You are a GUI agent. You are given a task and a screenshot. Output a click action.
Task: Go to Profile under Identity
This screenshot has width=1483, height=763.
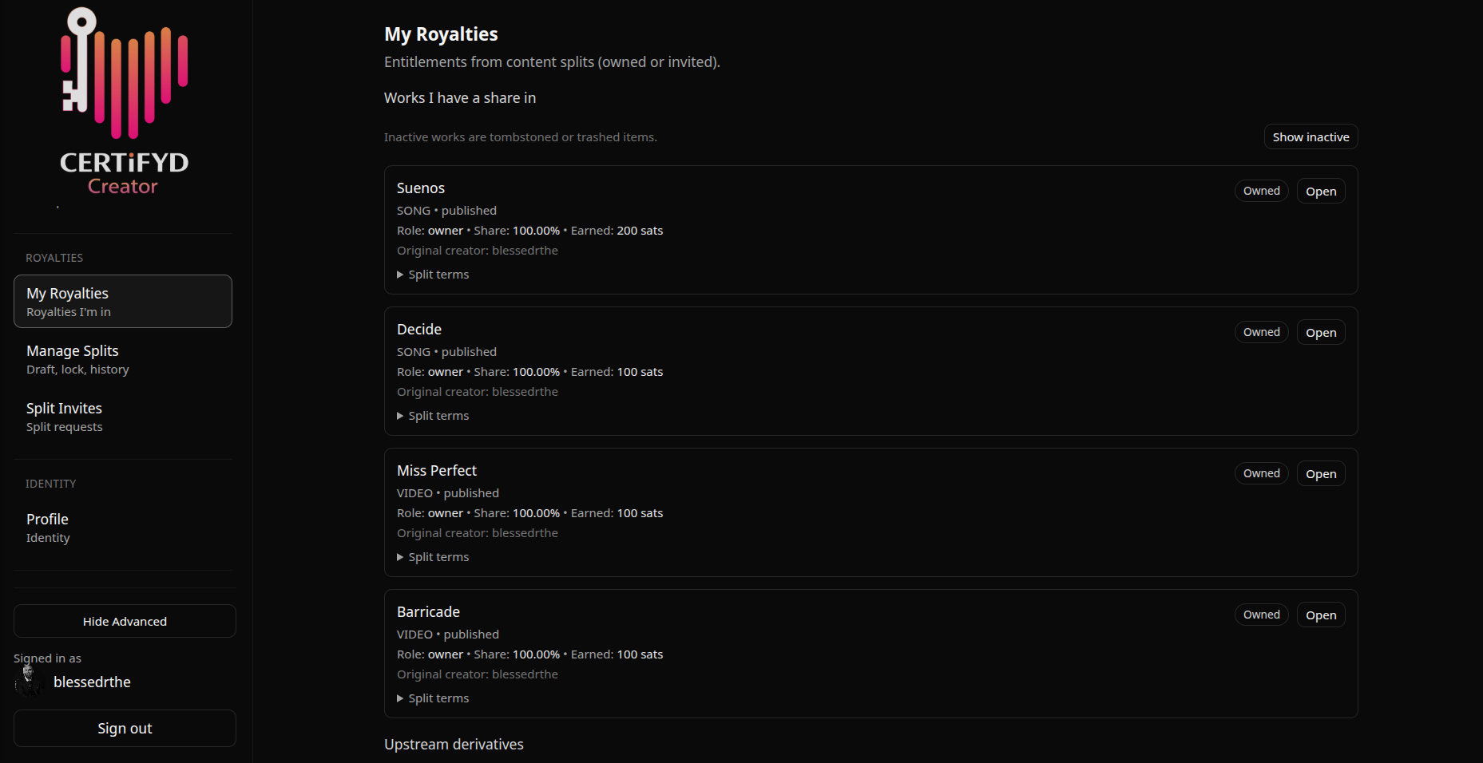pos(122,527)
